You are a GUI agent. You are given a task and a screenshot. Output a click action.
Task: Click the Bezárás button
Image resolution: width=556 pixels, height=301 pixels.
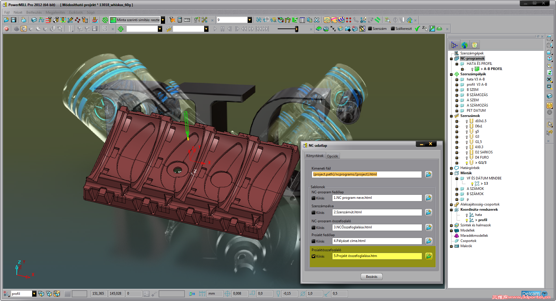(371, 277)
